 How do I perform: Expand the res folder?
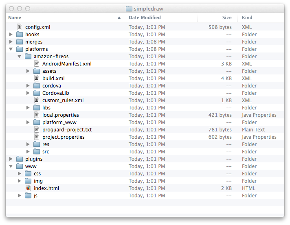[28, 144]
